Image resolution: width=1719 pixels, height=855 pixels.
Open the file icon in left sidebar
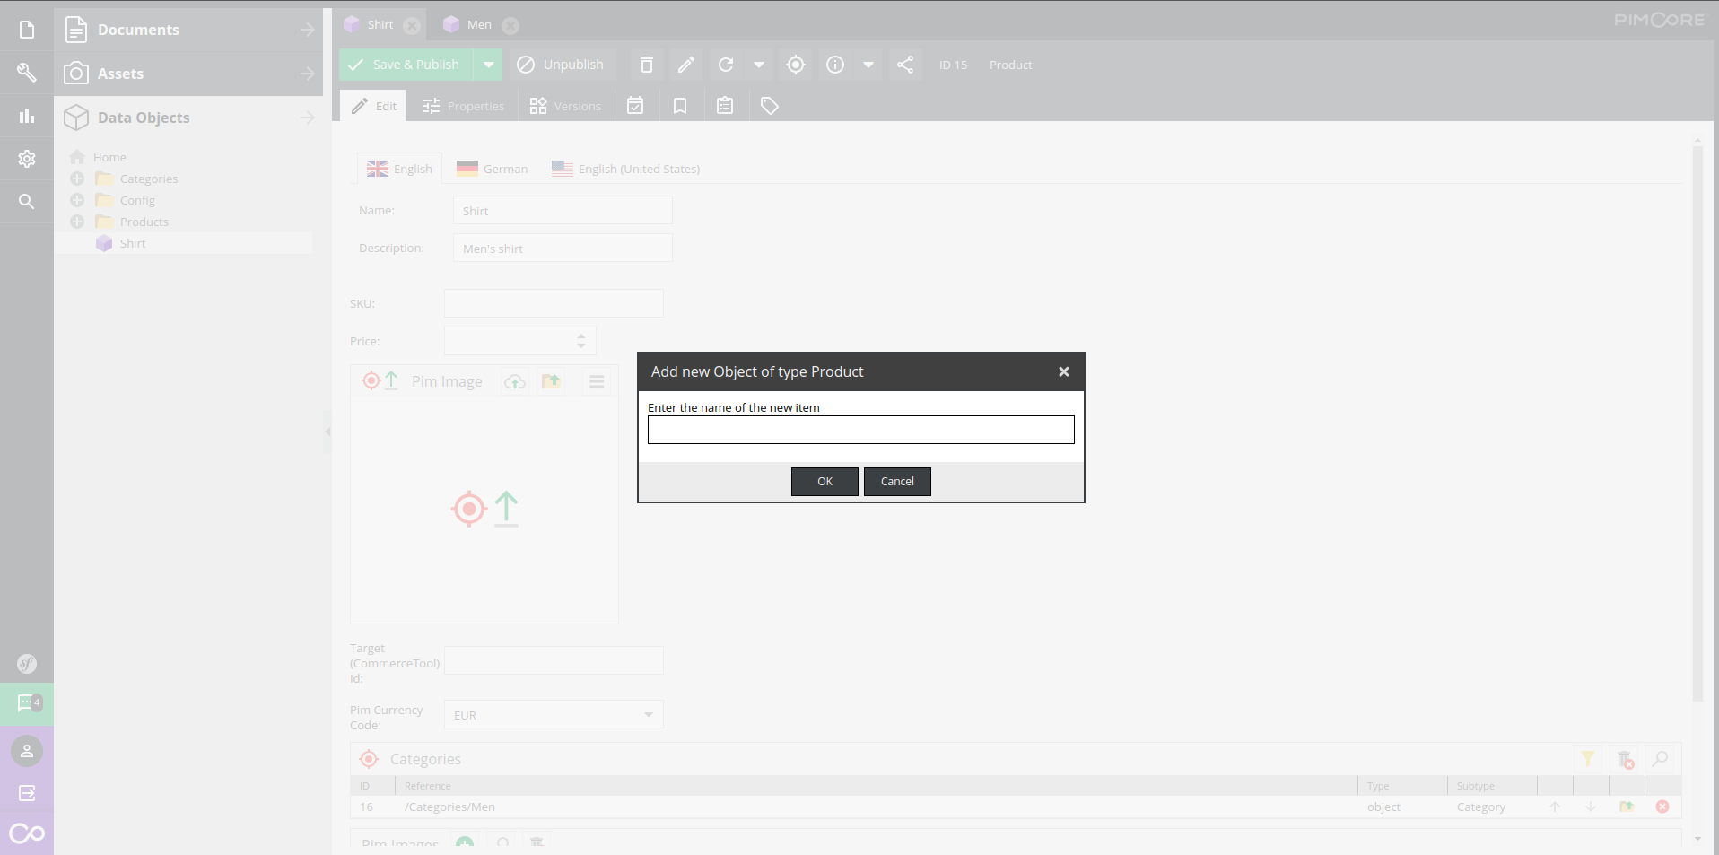pos(27,30)
